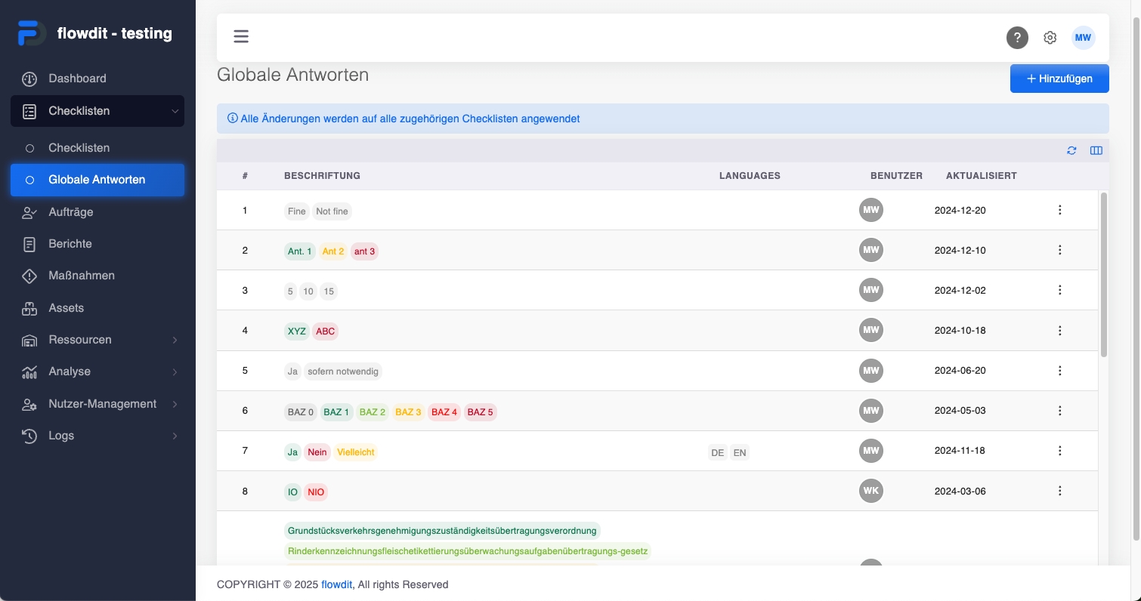1141x601 pixels.
Task: Click the hamburger menu icon
Action: (x=241, y=36)
